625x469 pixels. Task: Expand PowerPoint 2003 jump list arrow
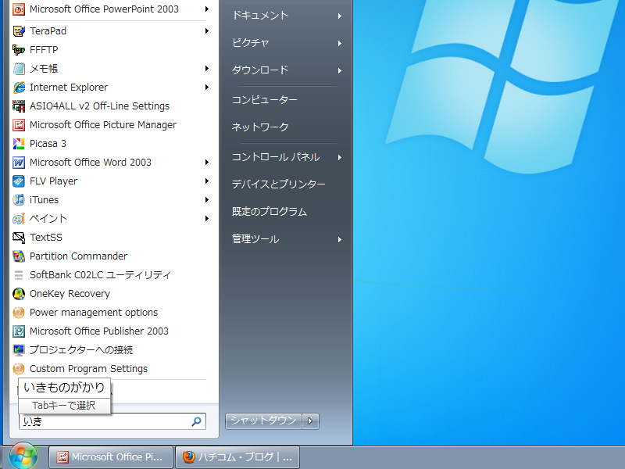pos(207,9)
